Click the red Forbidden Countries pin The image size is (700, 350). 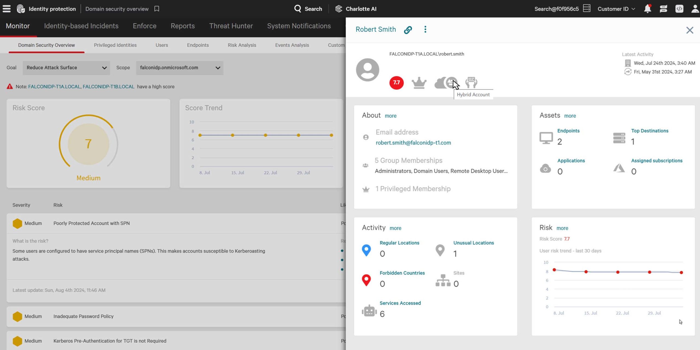click(366, 280)
